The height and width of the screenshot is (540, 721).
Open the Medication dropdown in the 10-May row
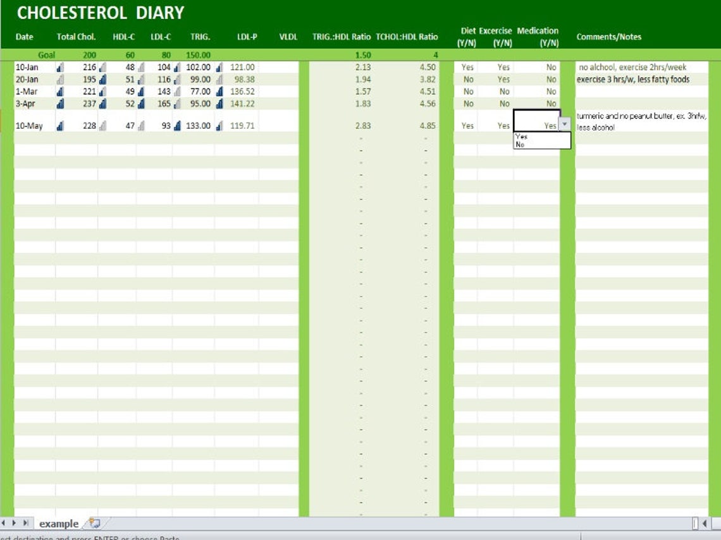(x=565, y=125)
